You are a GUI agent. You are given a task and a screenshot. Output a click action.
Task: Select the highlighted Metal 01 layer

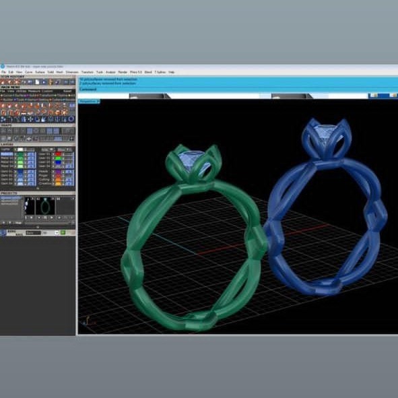(7, 154)
